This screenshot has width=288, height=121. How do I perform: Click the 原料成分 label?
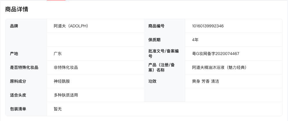(18, 81)
